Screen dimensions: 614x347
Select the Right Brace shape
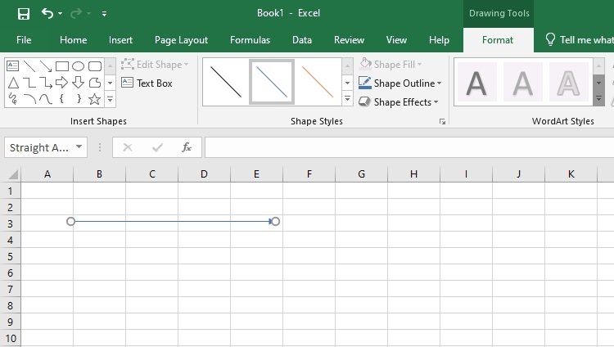tap(79, 99)
